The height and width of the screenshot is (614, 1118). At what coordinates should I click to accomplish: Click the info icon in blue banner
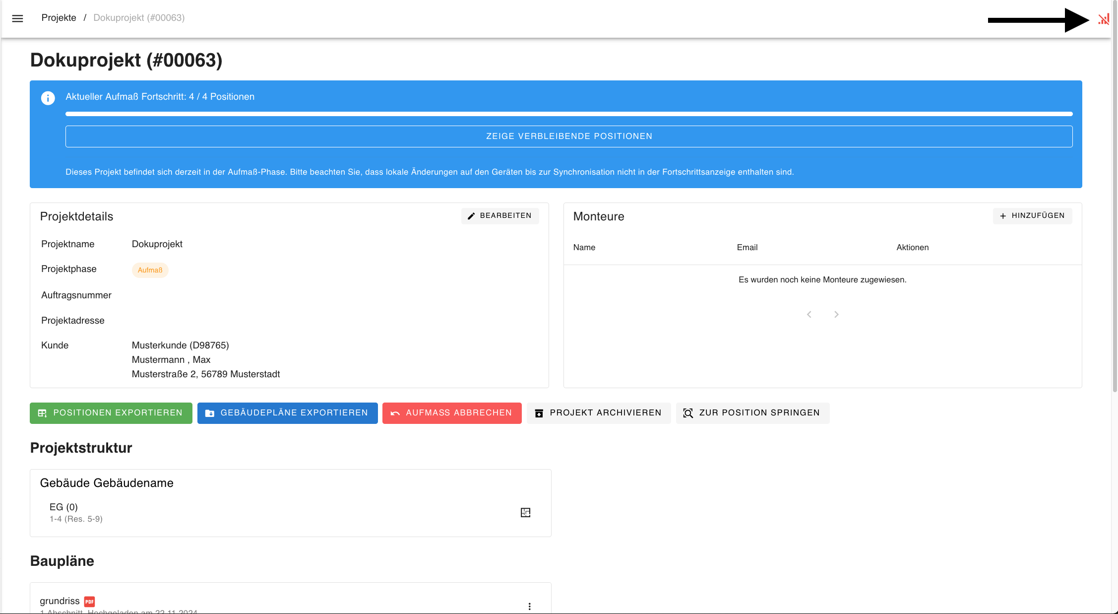(48, 98)
